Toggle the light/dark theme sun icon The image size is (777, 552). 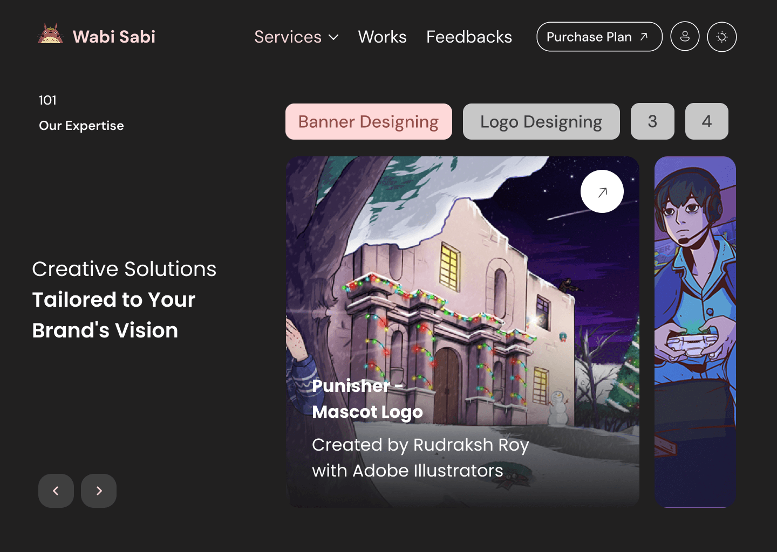[722, 37]
